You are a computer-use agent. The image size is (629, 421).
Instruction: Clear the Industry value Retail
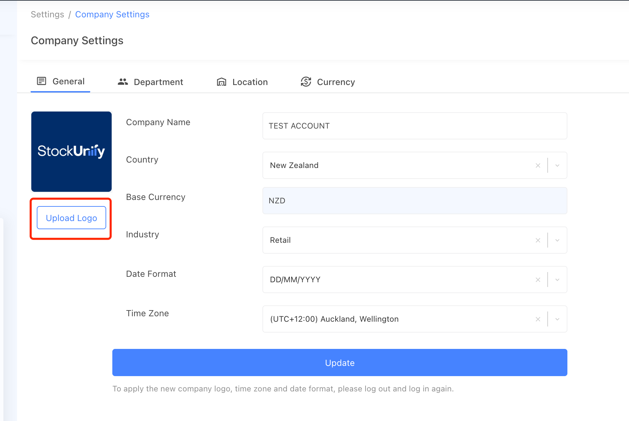click(x=538, y=240)
